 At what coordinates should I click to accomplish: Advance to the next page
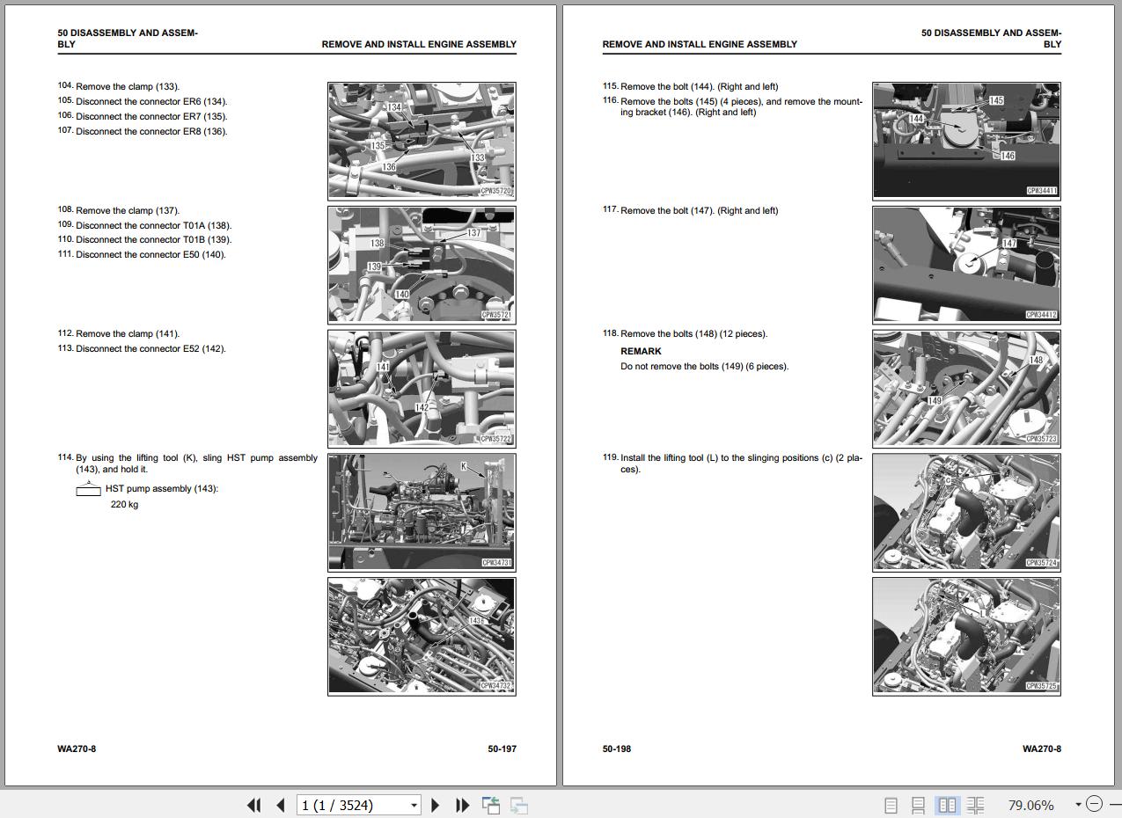coord(436,805)
